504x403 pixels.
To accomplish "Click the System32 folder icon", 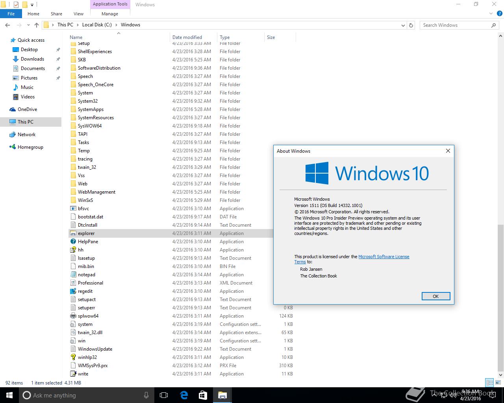I will pos(73,101).
